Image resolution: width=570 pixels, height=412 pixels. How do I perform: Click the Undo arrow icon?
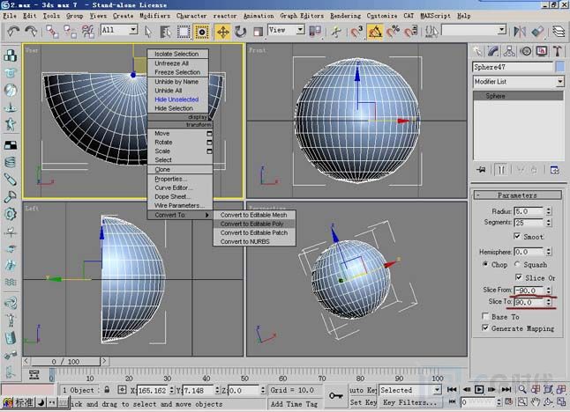13,32
